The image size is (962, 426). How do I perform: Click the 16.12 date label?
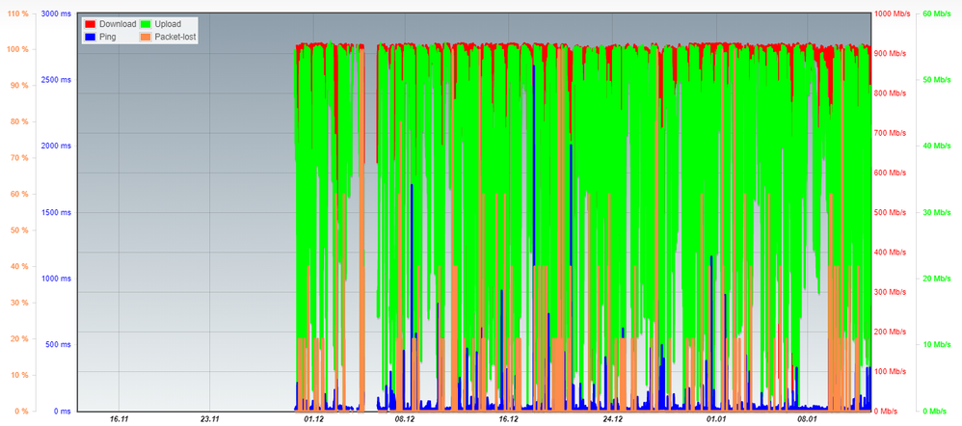point(509,419)
